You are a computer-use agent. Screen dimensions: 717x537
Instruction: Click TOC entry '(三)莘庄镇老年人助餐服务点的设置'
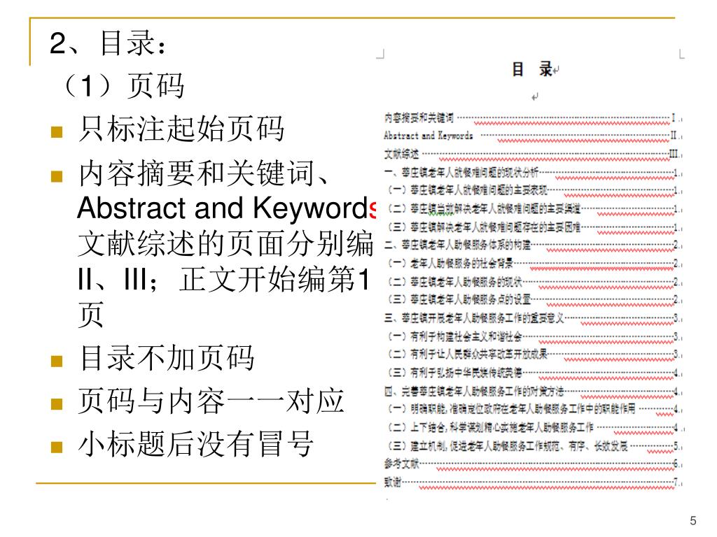click(x=459, y=299)
